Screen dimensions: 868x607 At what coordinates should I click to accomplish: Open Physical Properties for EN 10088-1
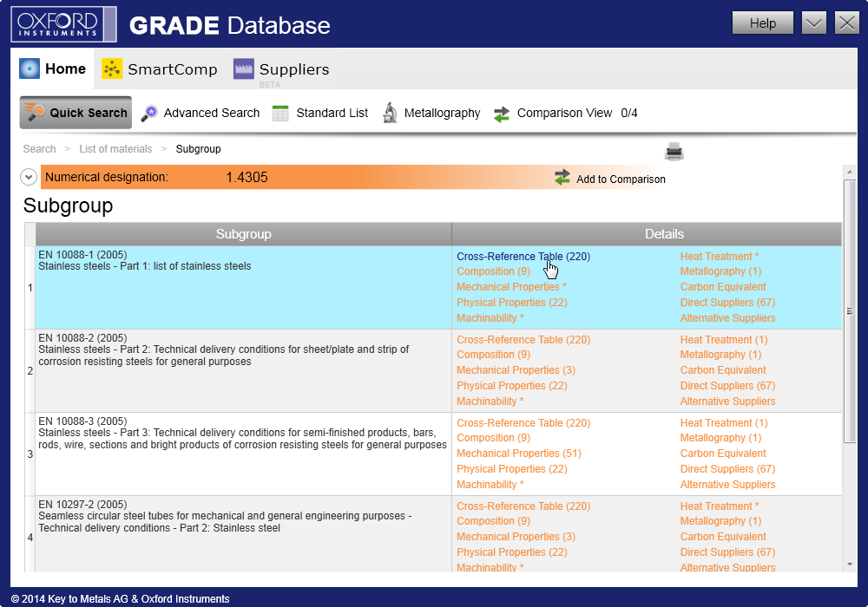pyautogui.click(x=511, y=303)
